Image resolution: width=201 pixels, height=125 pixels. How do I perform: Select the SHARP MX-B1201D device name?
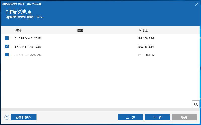click(x=28, y=38)
